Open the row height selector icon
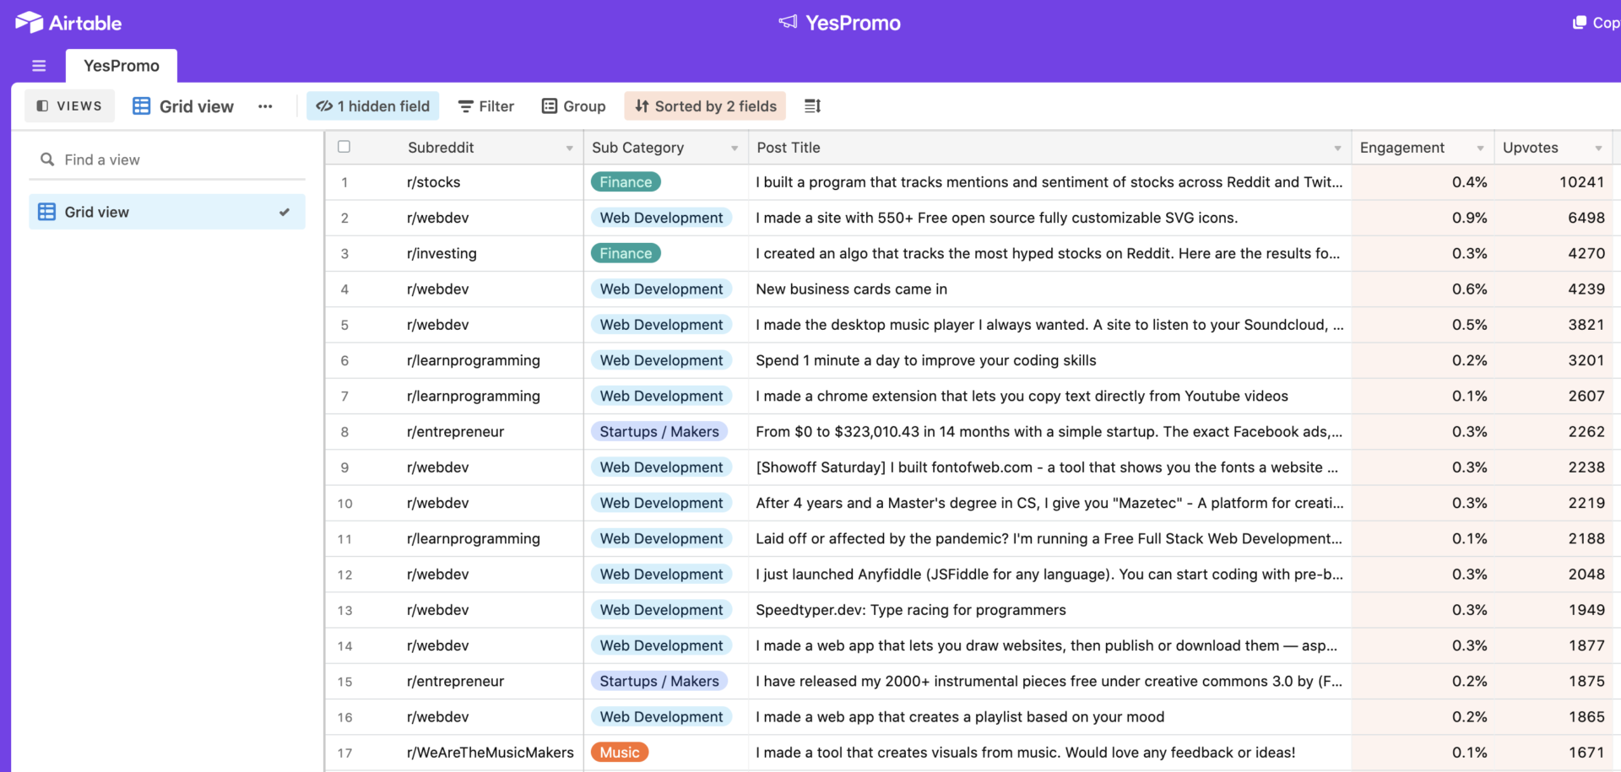The width and height of the screenshot is (1621, 772). pyautogui.click(x=811, y=105)
